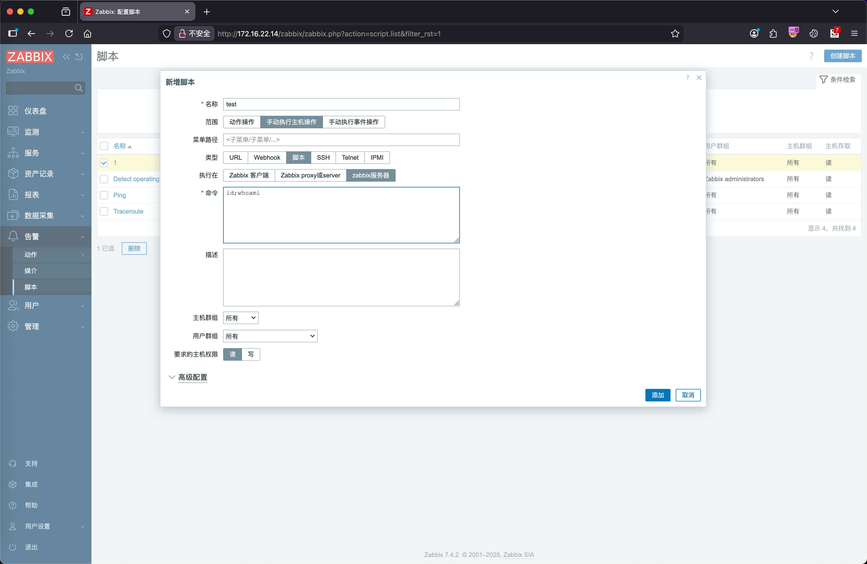The height and width of the screenshot is (564, 867).
Task: Select the SSH type tab
Action: click(x=323, y=157)
